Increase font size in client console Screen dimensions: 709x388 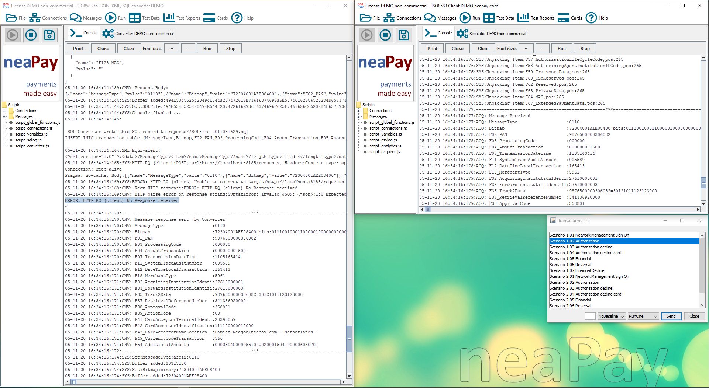(526, 48)
